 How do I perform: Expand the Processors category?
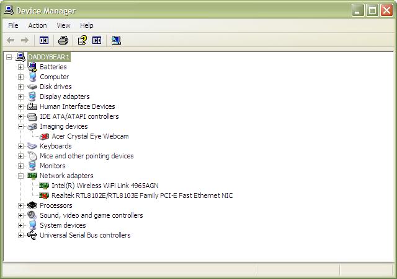(x=20, y=205)
